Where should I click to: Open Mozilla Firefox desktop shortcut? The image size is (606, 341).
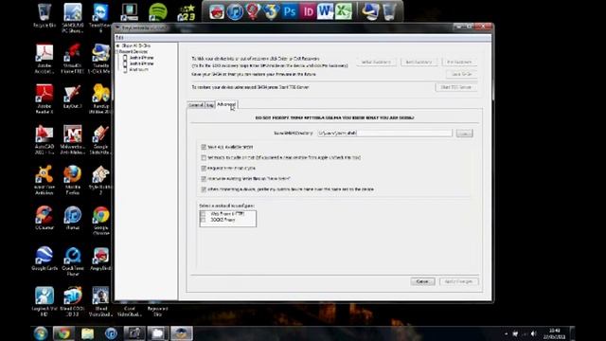73,180
